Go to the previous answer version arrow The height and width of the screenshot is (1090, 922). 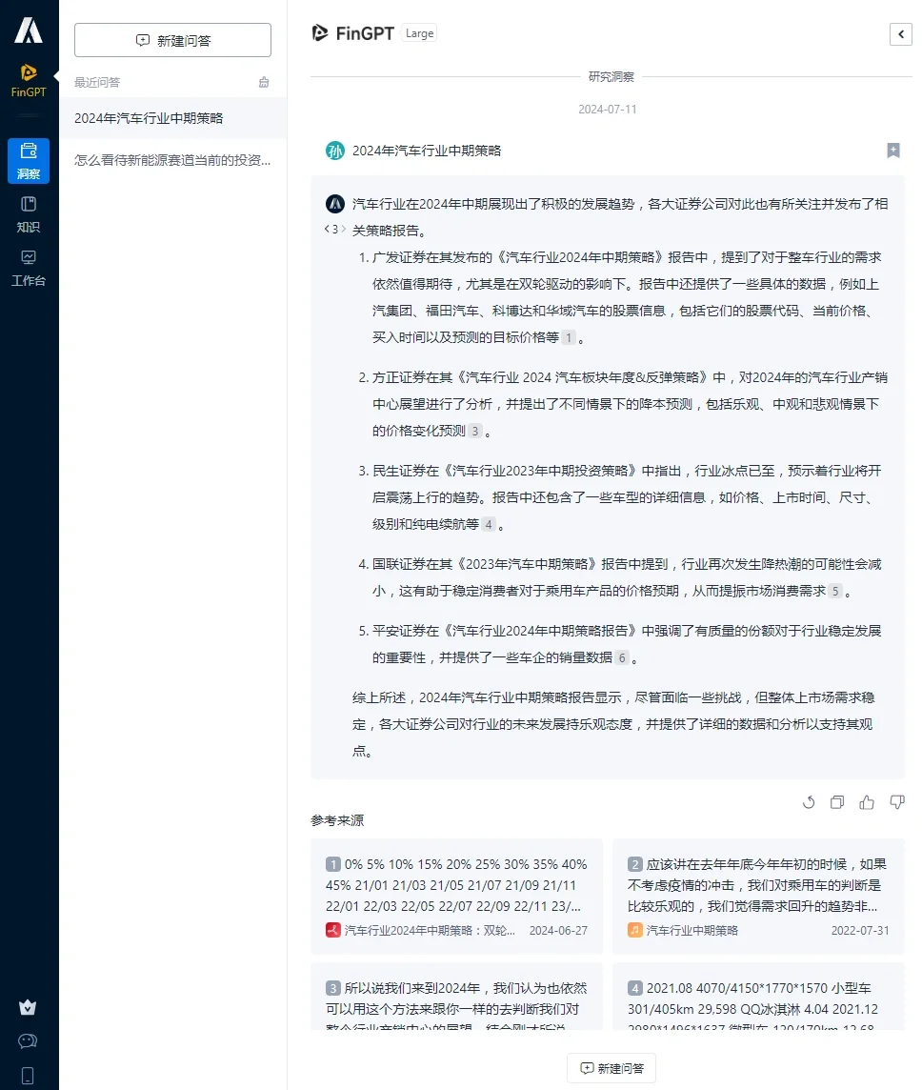(327, 229)
